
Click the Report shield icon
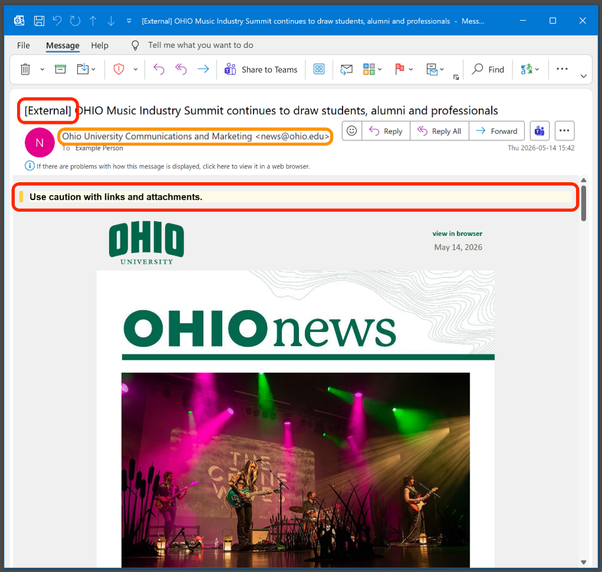119,69
